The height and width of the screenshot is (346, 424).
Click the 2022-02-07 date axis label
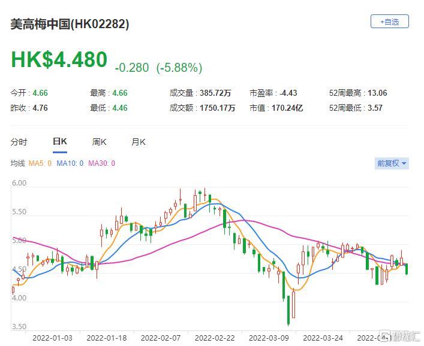[x=161, y=338]
